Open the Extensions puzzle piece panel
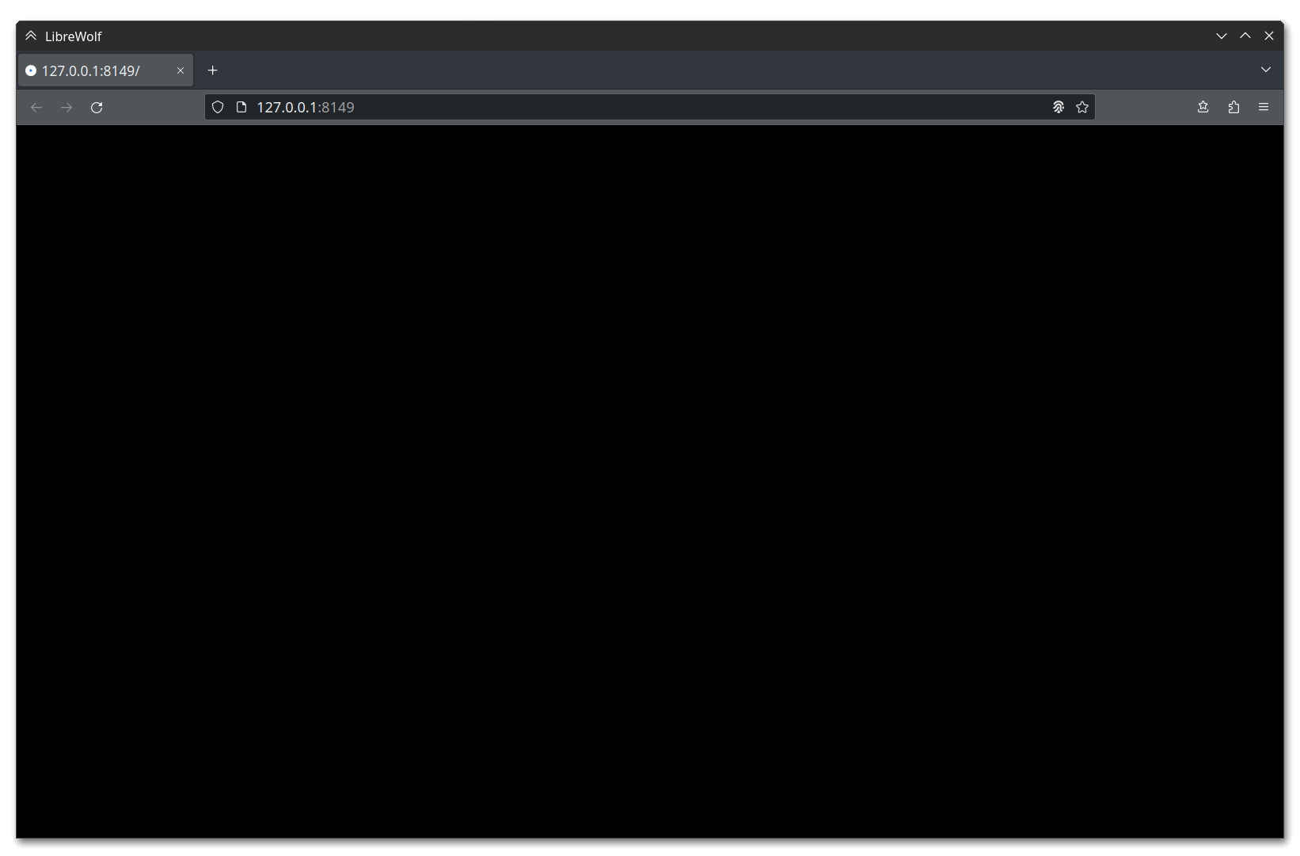 (1233, 108)
